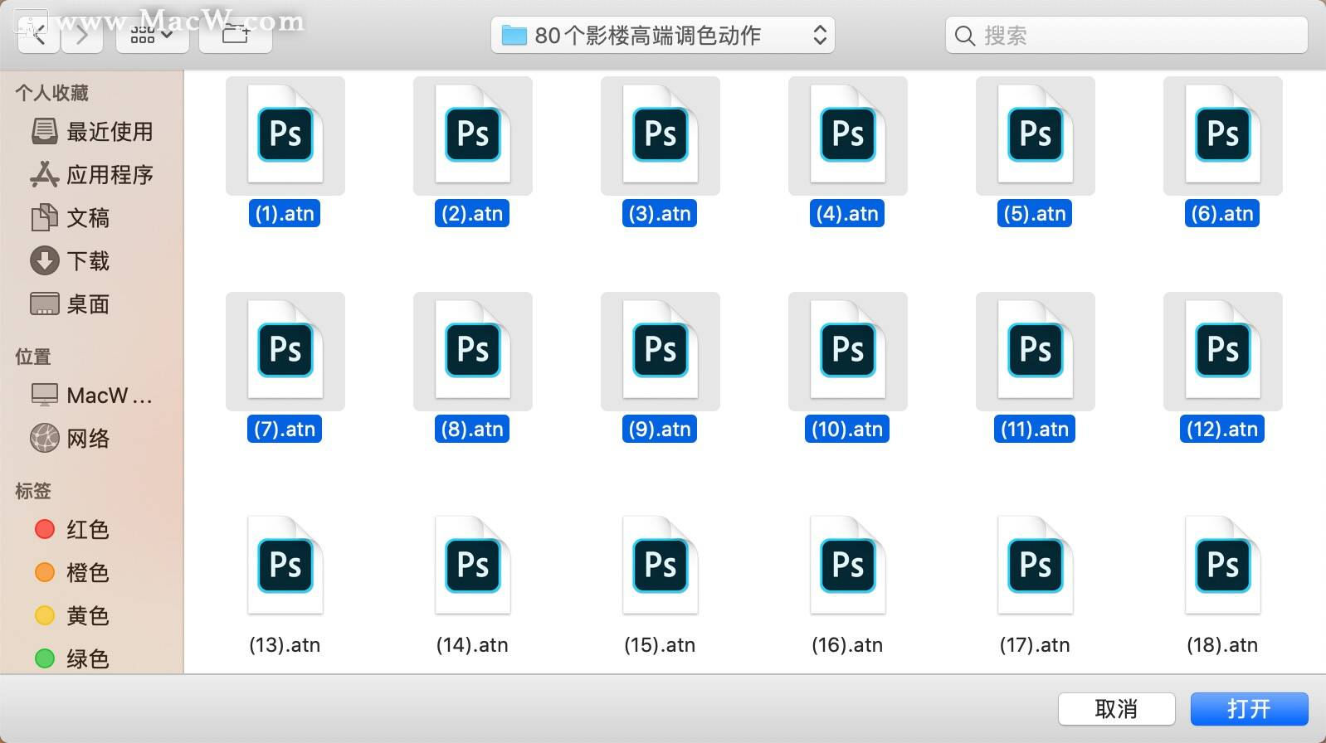Click the (1).atn file name label
The image size is (1326, 743).
285,214
